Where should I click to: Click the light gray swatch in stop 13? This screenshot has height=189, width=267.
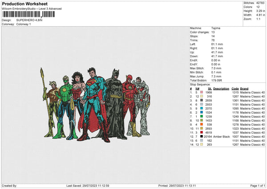202,140
